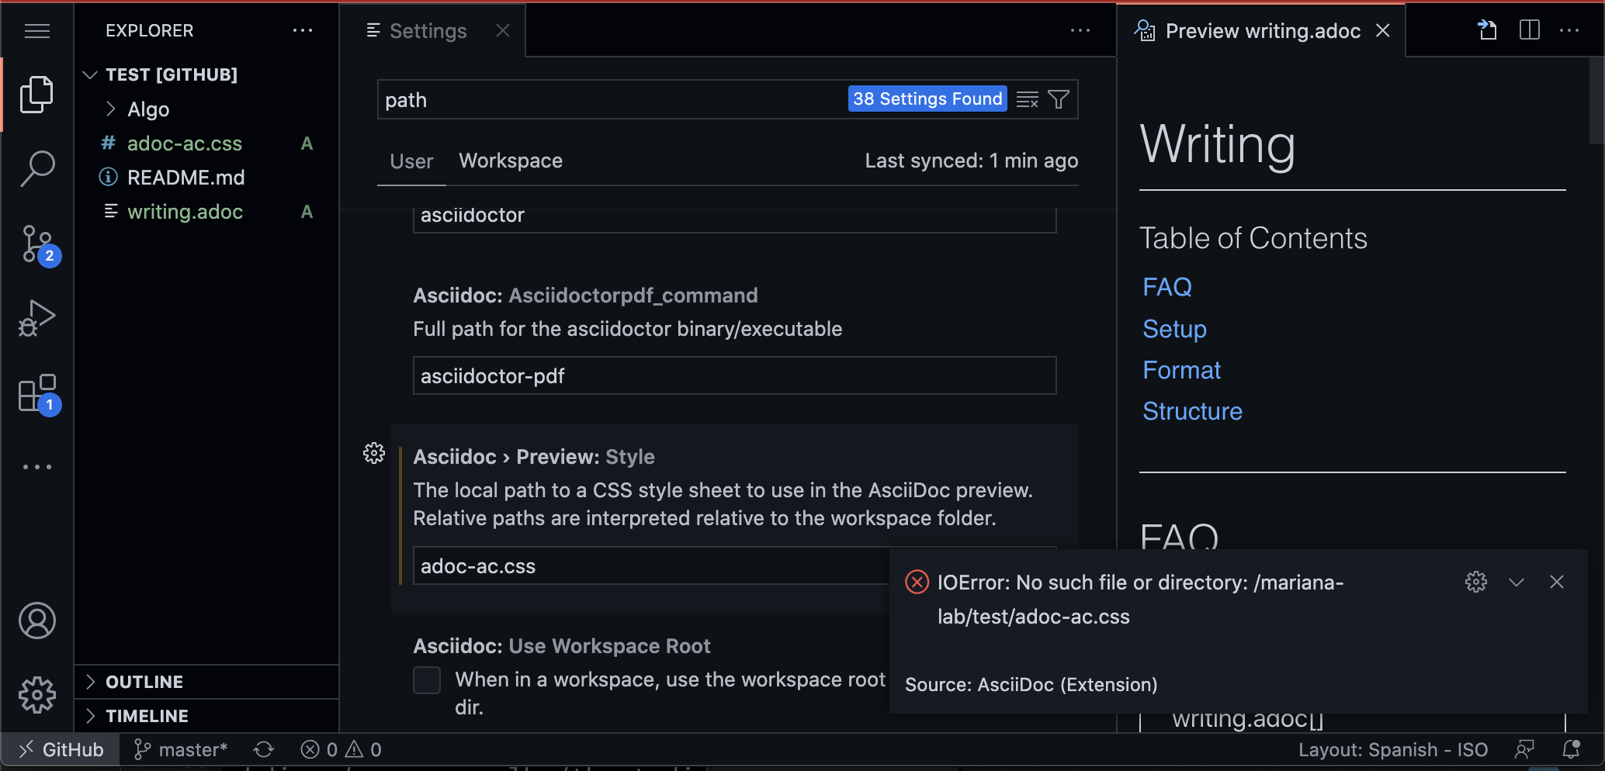Click the synchronize changes icon in status bar

(x=264, y=749)
